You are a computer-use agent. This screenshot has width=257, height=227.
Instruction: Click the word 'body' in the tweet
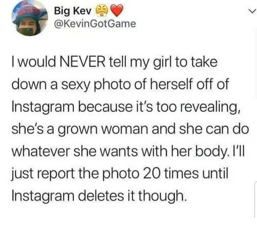212,152
